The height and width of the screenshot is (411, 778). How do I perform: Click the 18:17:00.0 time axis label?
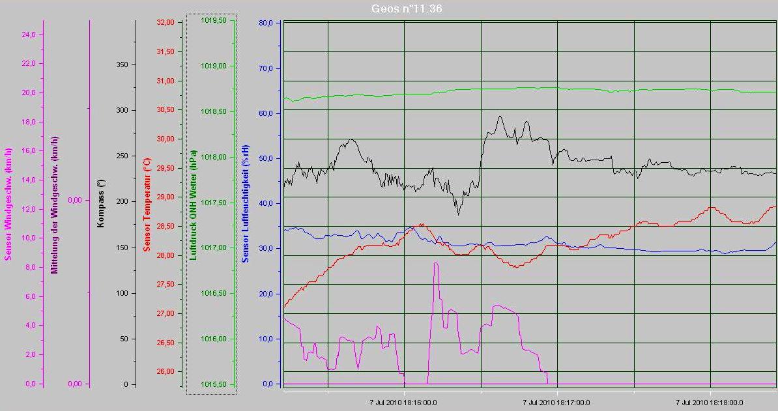coord(556,403)
